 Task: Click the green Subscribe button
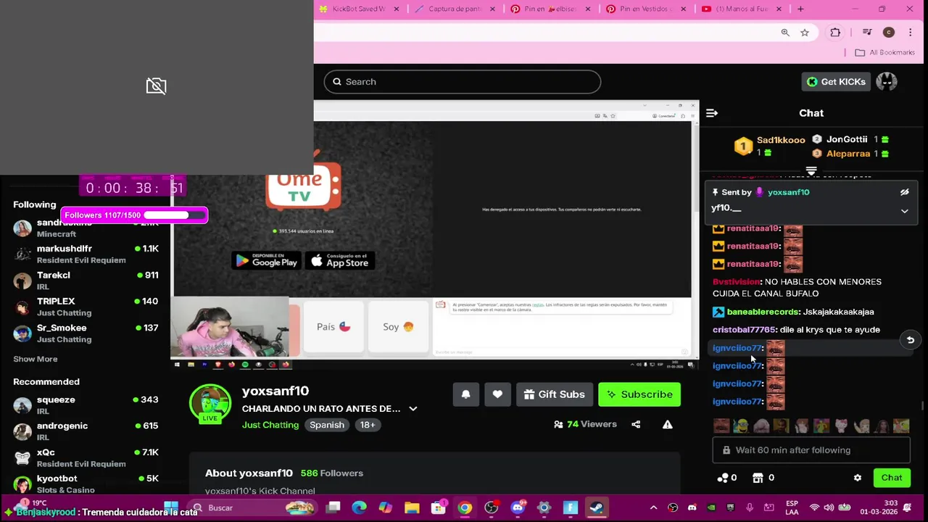click(639, 394)
